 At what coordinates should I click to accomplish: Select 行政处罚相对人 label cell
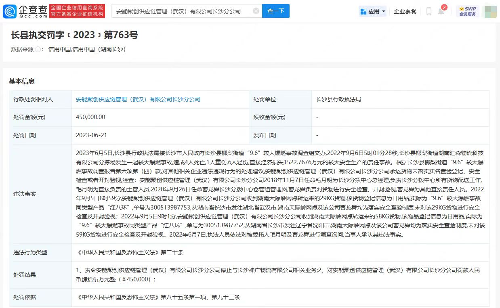(40, 99)
